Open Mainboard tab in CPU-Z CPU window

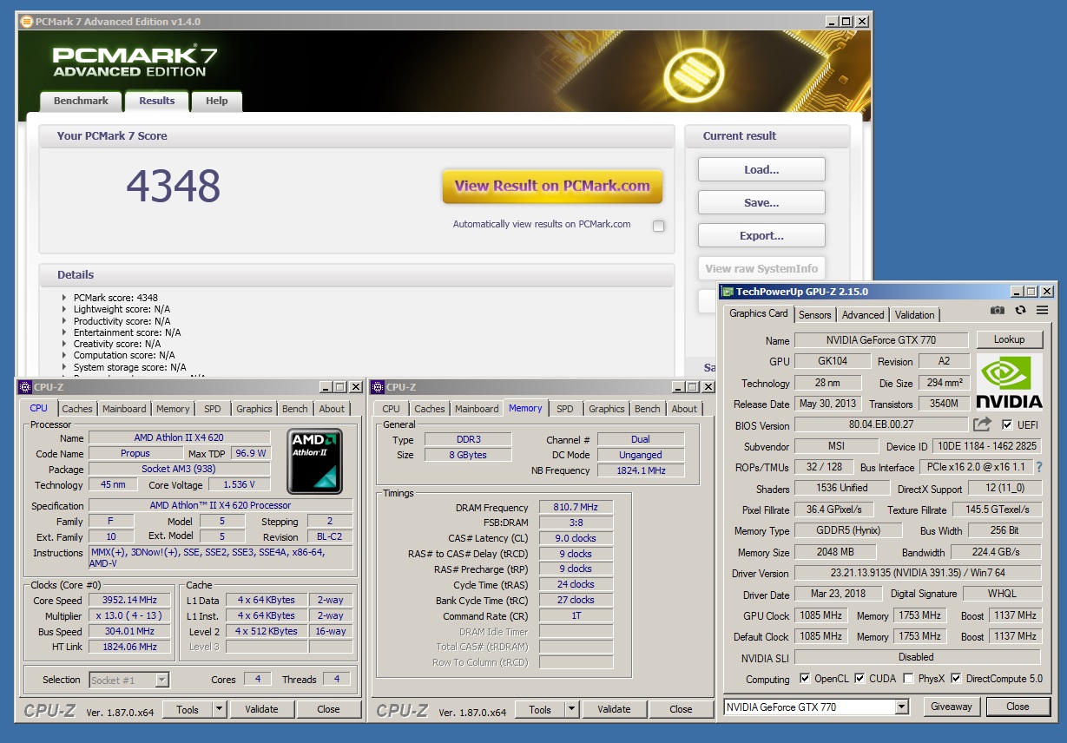124,409
